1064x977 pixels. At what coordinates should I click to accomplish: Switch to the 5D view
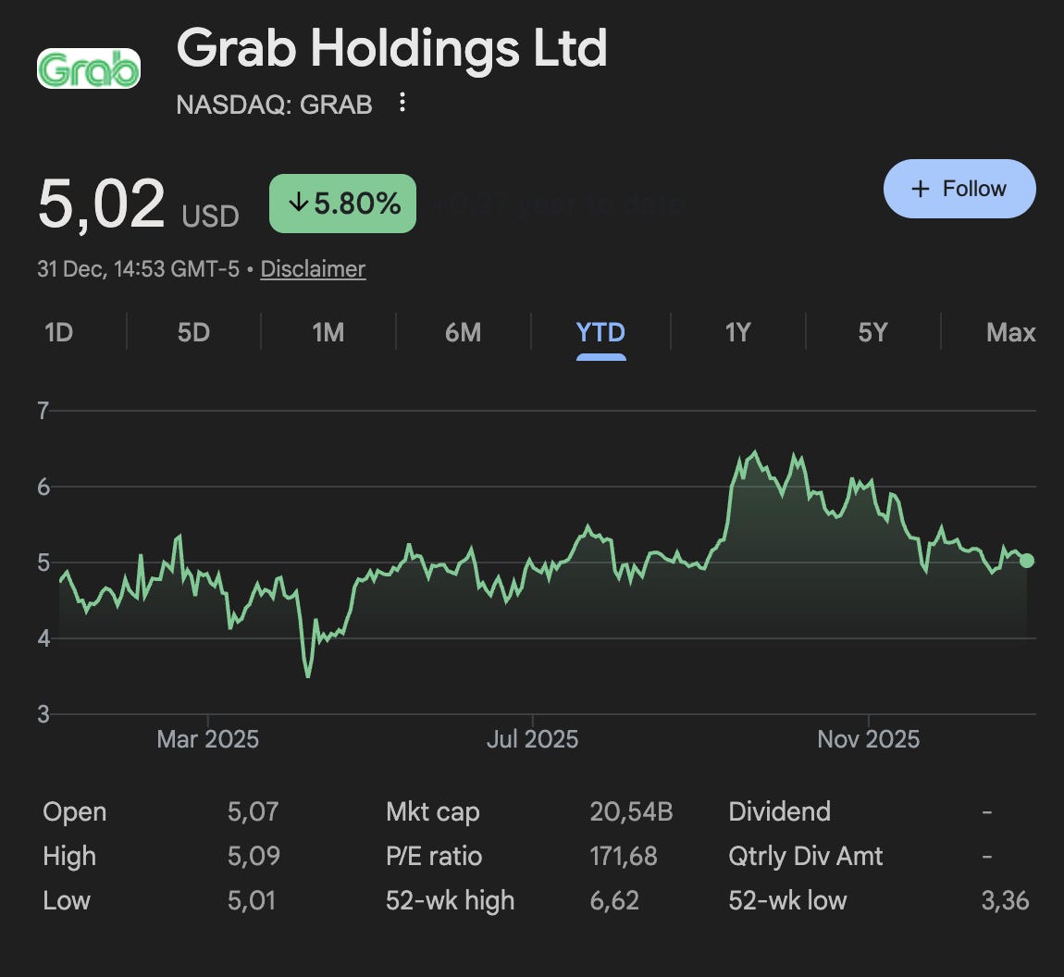(193, 332)
